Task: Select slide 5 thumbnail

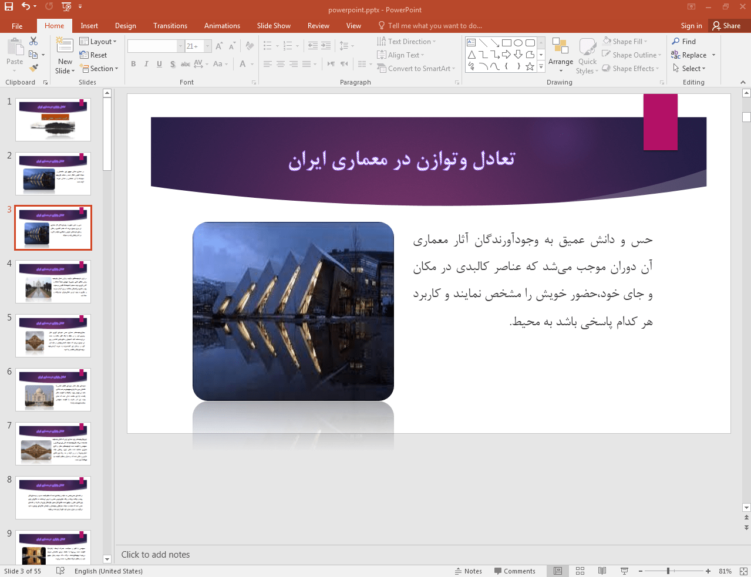Action: [53, 336]
